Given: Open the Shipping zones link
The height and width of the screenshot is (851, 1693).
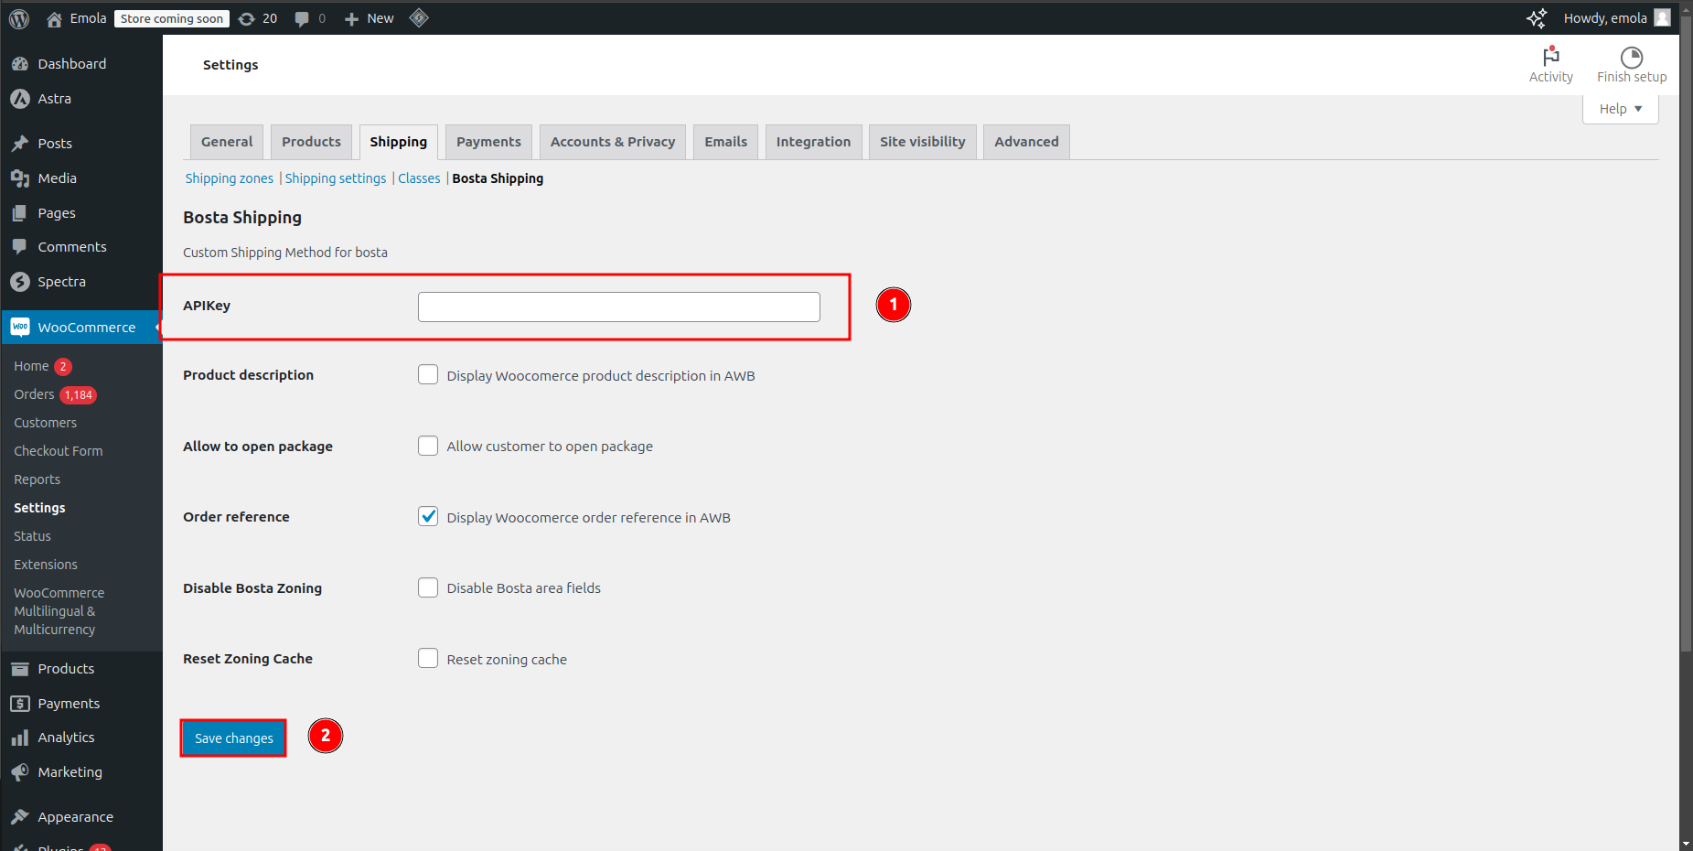Looking at the screenshot, I should 230,178.
